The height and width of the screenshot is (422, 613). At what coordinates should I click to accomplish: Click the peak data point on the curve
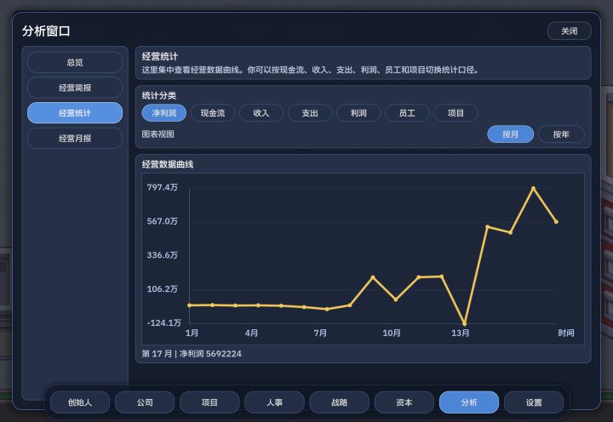pos(533,188)
